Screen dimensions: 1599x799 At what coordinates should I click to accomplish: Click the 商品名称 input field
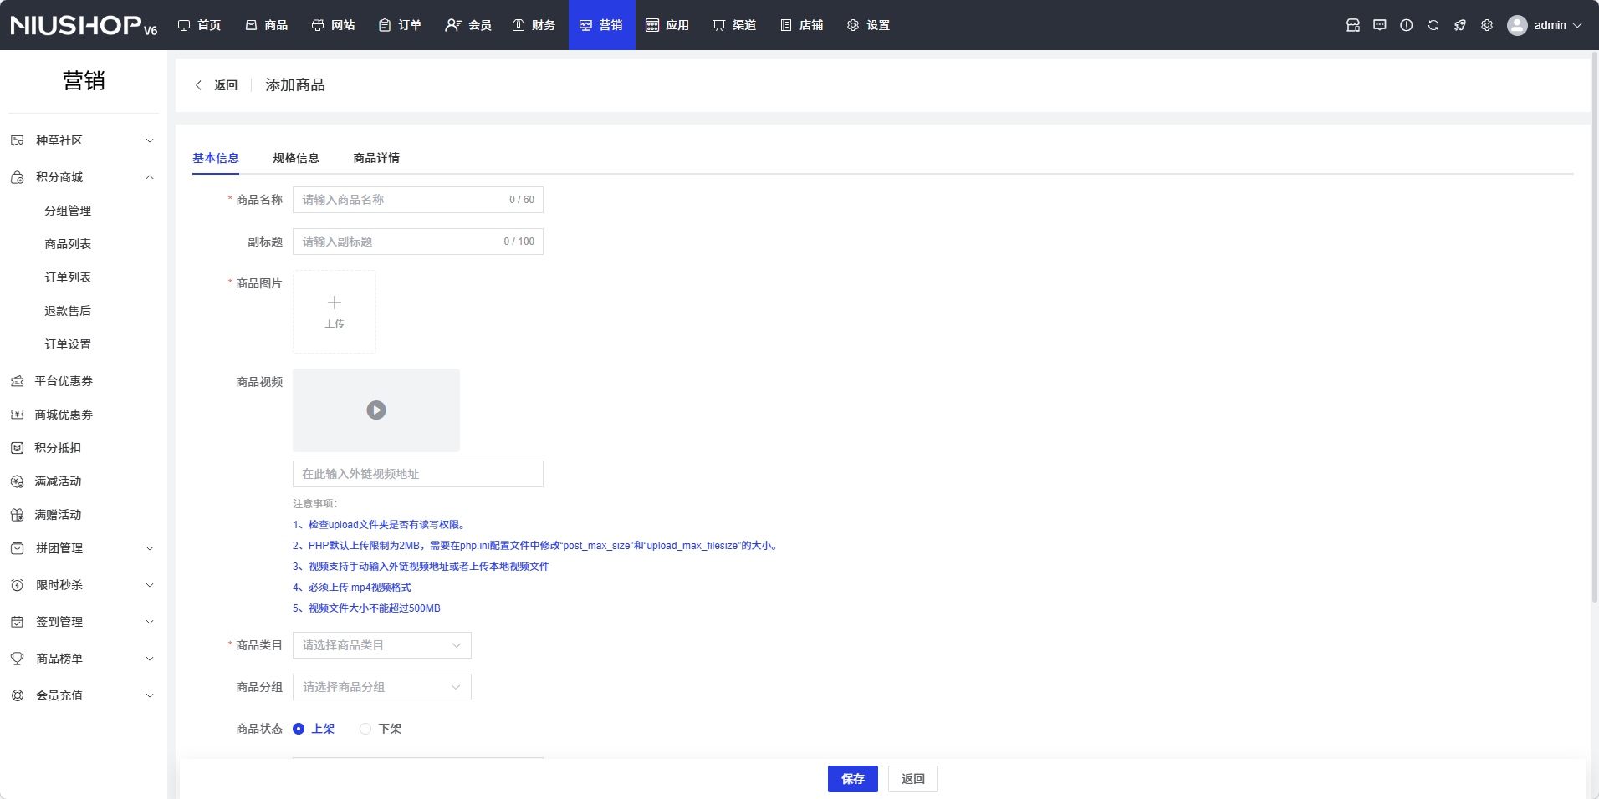pyautogui.click(x=401, y=200)
